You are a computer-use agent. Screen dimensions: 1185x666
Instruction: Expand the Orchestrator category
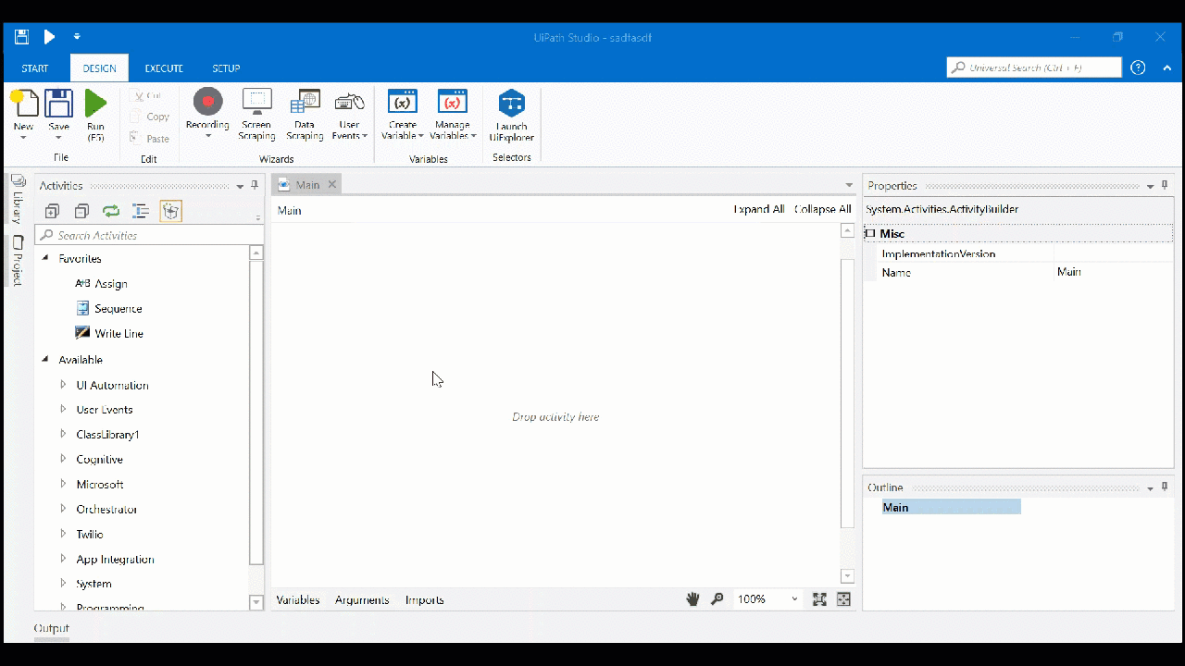click(x=63, y=509)
